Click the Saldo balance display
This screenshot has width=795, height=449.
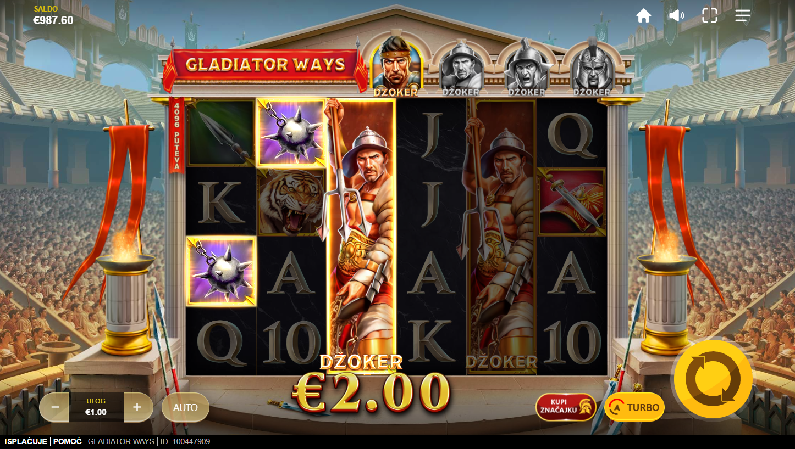[53, 16]
